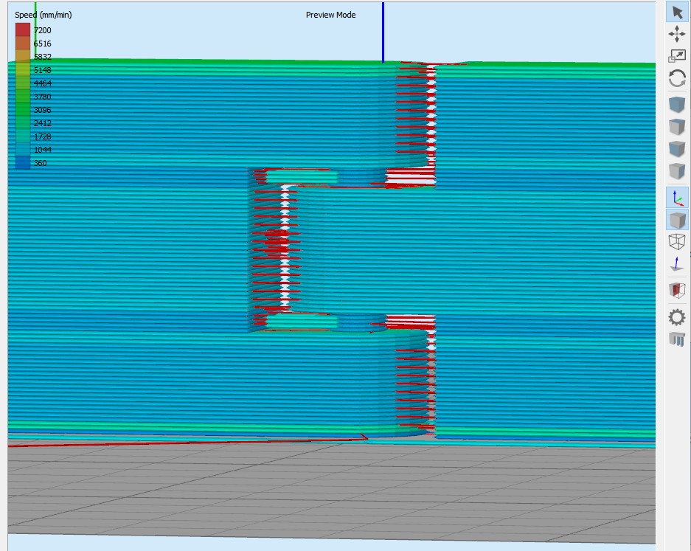
Task: Show surface normals indicator
Action: (677, 263)
